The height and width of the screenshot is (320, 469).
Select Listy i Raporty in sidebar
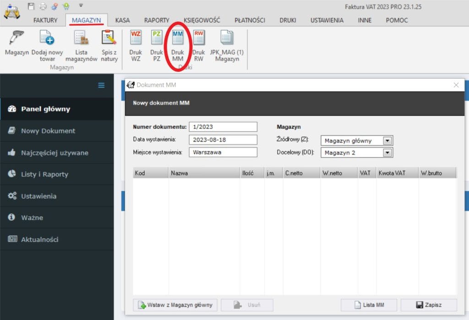[44, 174]
